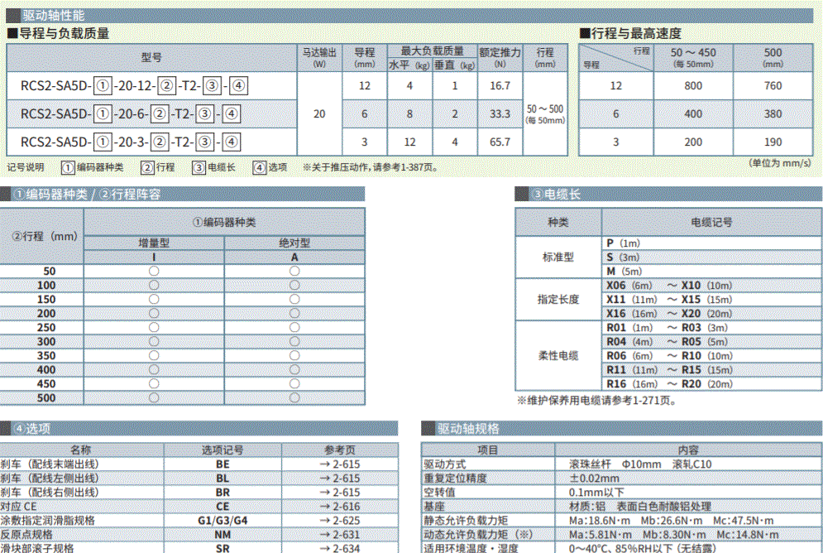The image size is (823, 553).
Task: Click the 增量型 circle in stroke 450 row
Action: (154, 383)
